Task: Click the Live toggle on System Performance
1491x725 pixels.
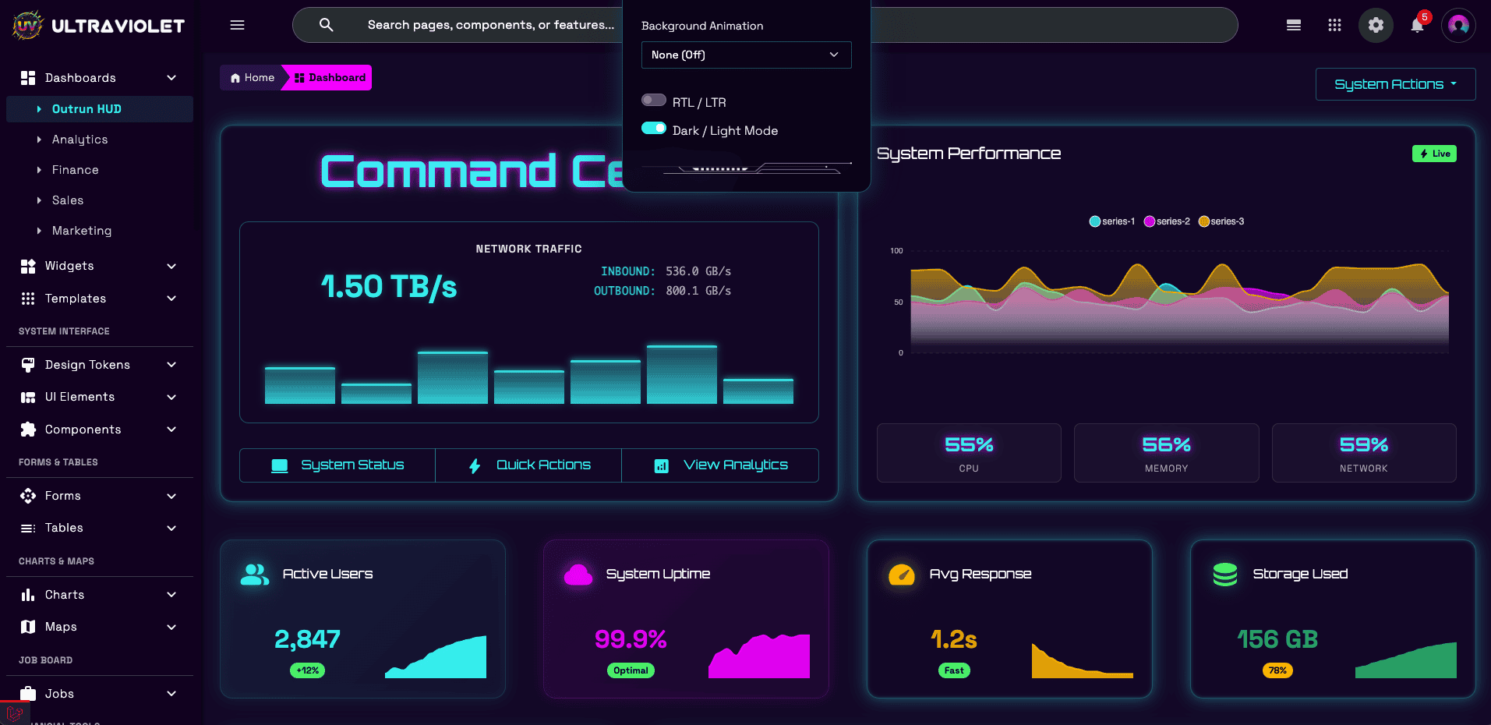Action: [1433, 154]
